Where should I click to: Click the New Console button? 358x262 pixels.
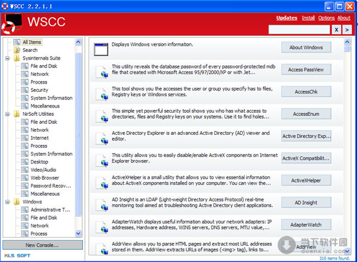42,245
